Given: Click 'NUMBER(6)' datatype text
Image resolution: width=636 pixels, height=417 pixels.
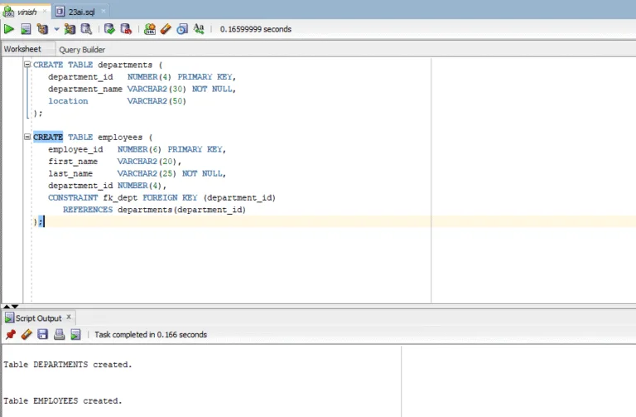Looking at the screenshot, I should tap(139, 149).
